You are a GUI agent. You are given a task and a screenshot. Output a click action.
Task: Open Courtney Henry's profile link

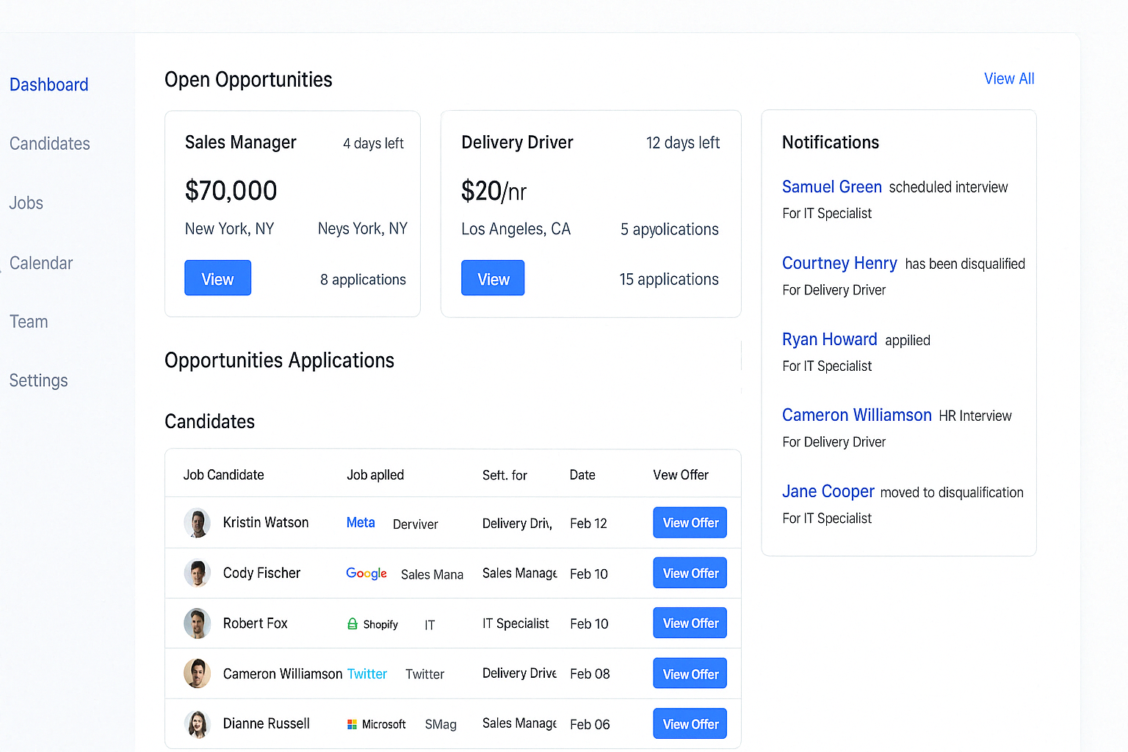click(x=839, y=264)
